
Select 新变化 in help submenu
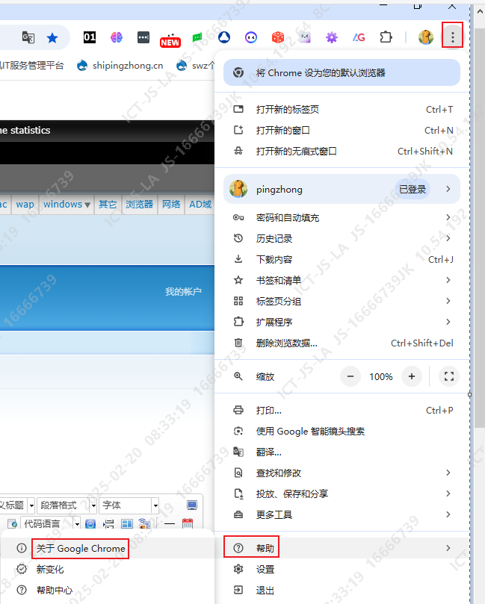pos(107,569)
